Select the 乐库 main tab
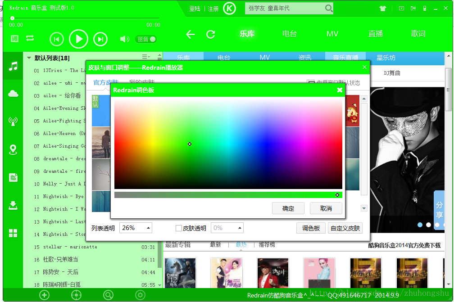 coord(247,34)
